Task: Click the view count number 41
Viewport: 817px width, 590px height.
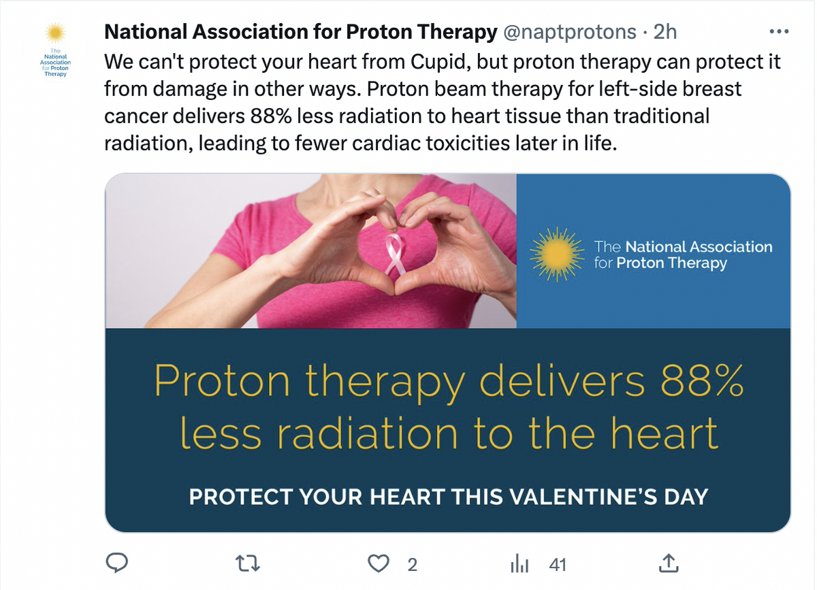Action: coord(558,564)
